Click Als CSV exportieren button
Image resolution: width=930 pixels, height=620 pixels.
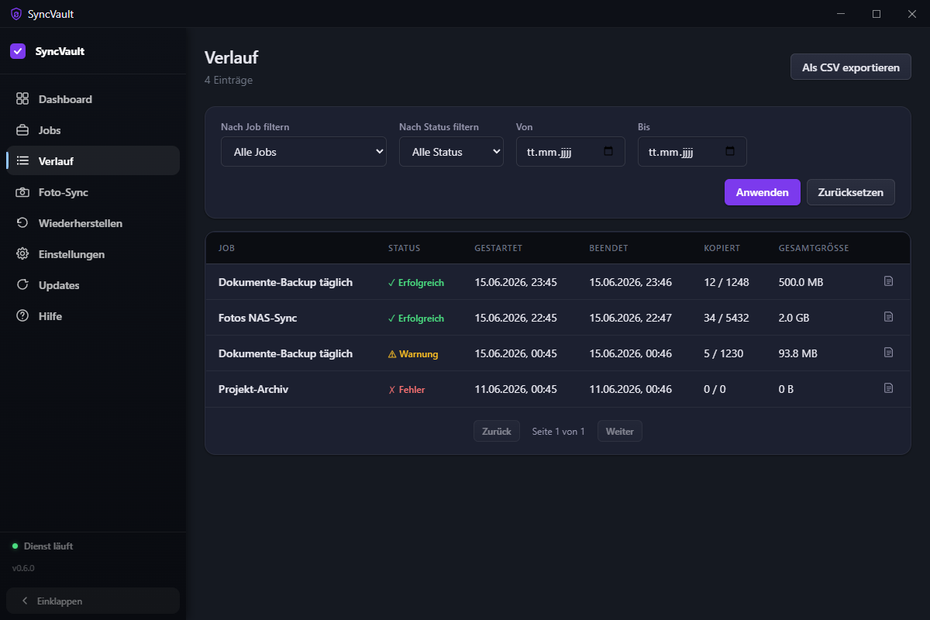[x=850, y=67]
